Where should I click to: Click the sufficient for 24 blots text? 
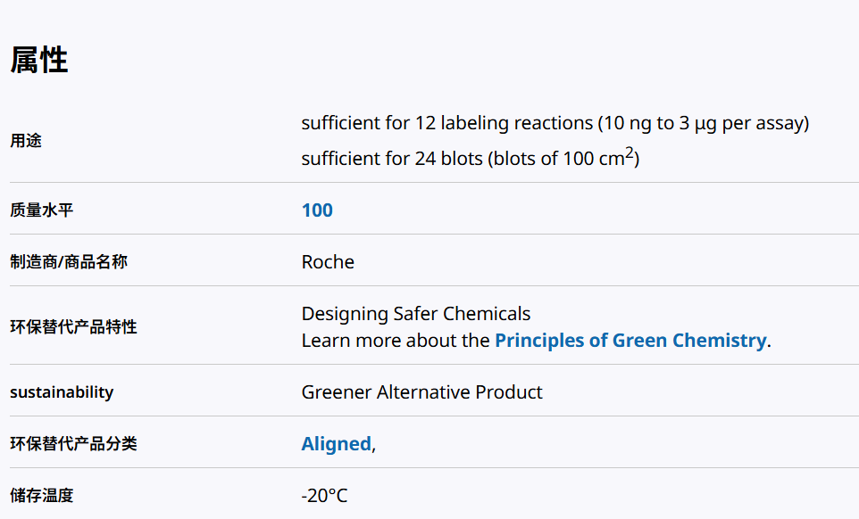point(393,160)
